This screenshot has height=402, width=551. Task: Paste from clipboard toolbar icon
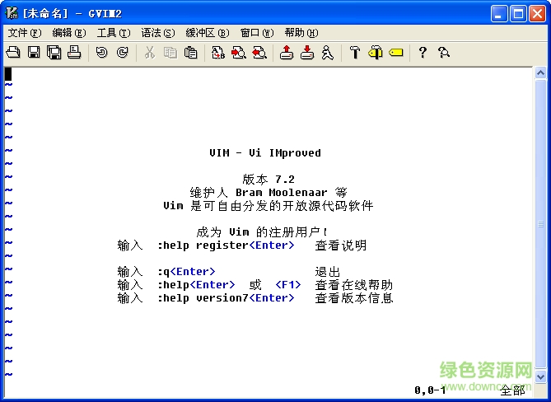coord(190,53)
